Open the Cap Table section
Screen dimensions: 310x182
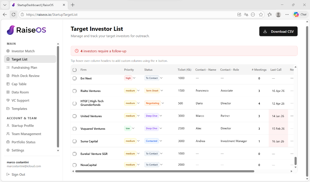19,84
